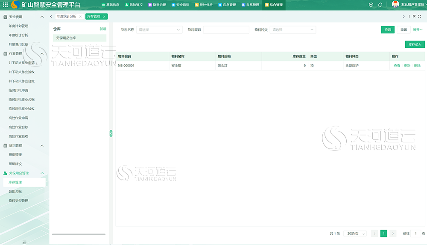Click 删除 for 安全帽 row
This screenshot has width=427, height=245.
coord(417,66)
